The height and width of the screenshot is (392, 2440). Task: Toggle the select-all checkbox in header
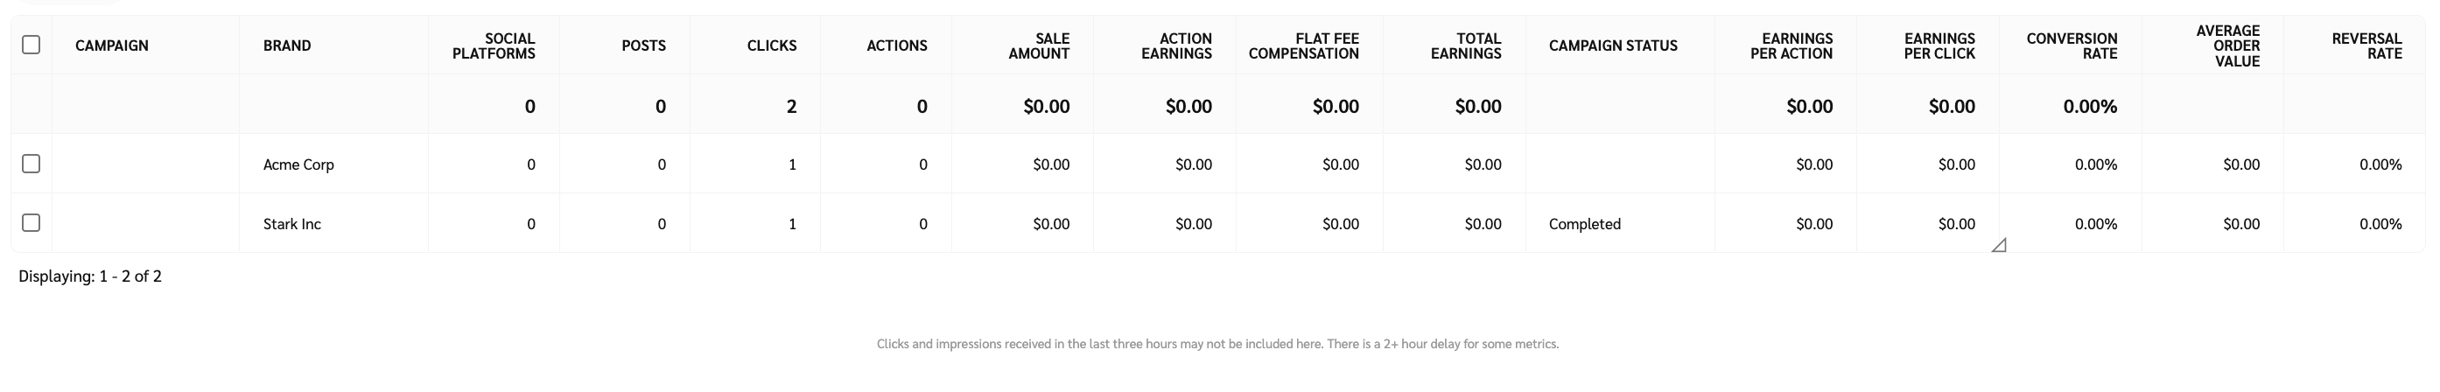click(x=32, y=45)
